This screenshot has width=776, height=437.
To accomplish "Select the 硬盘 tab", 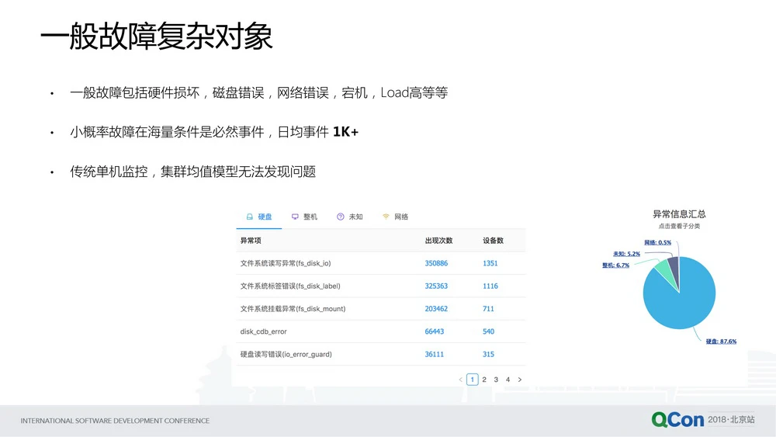I will point(259,217).
